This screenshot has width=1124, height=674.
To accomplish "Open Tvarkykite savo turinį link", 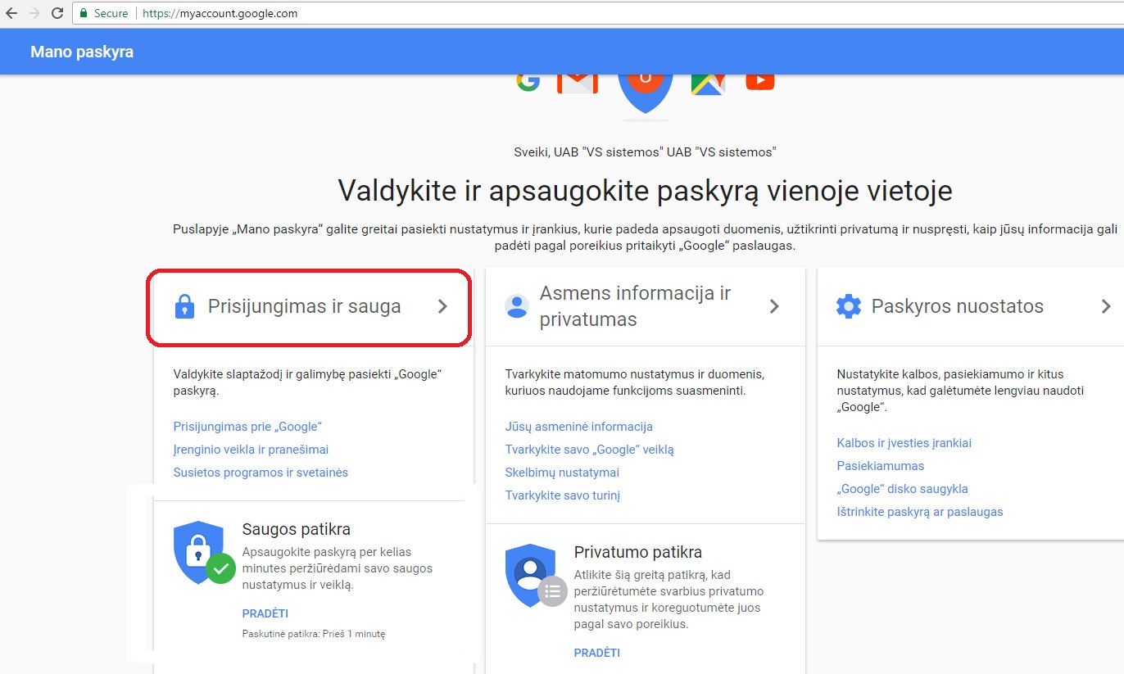I will pos(563,495).
